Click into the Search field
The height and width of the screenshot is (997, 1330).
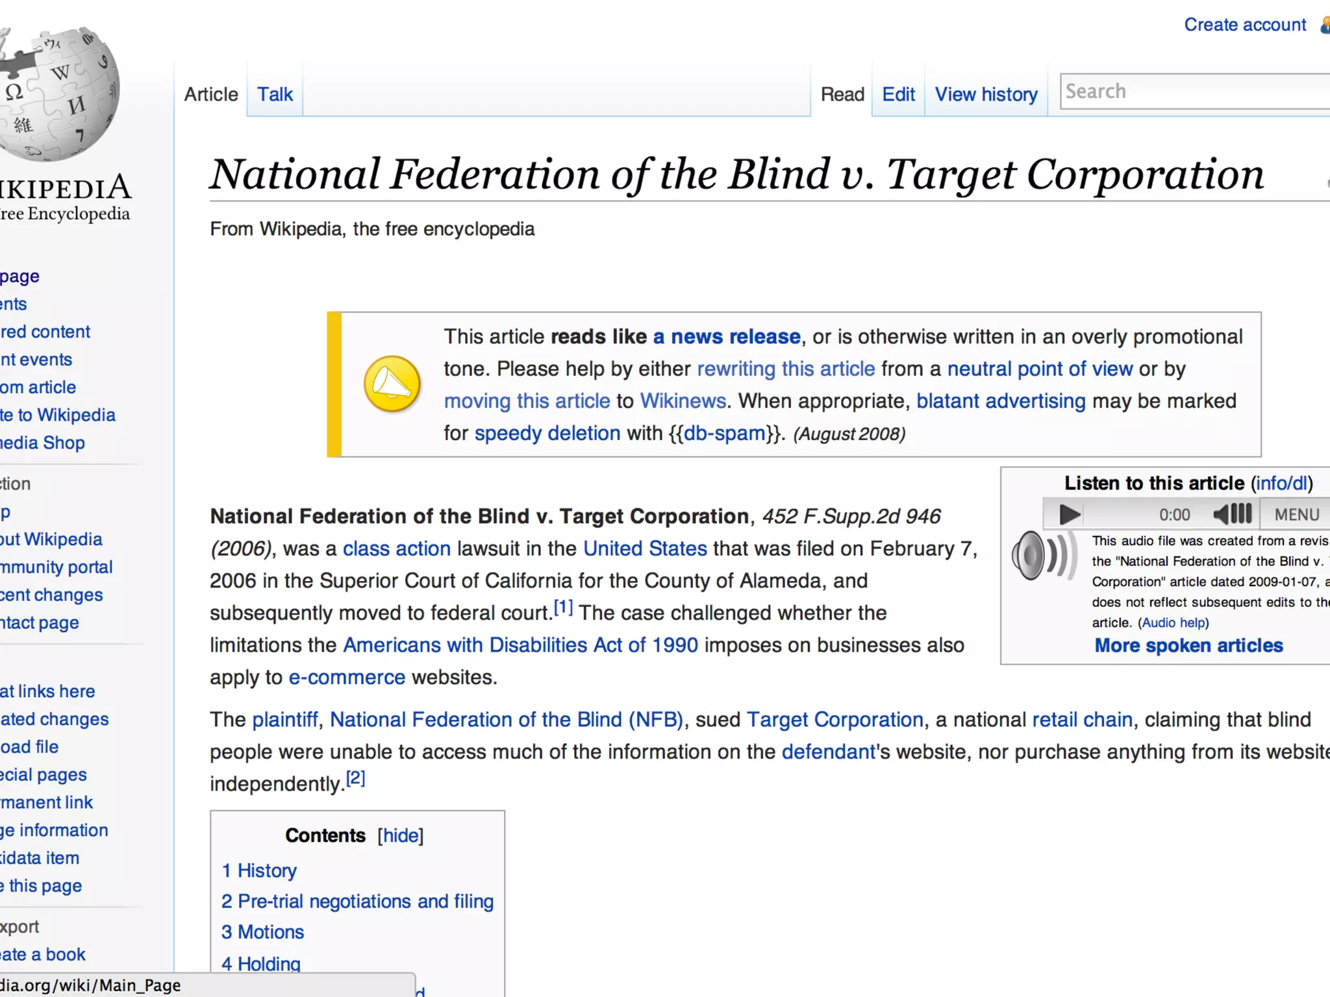tap(1195, 92)
